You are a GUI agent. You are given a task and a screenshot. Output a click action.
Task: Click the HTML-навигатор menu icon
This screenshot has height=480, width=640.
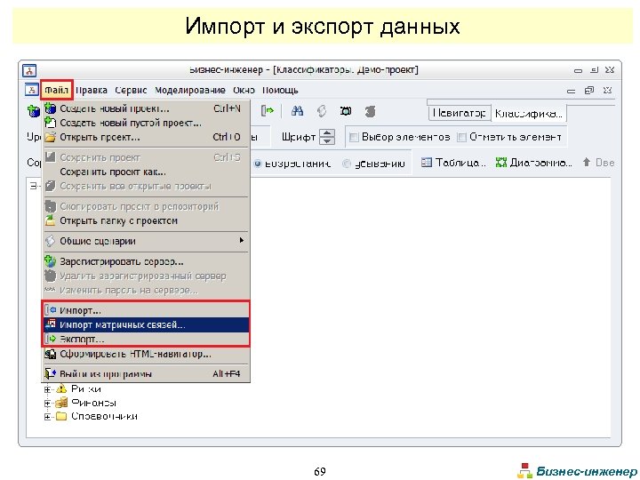click(50, 354)
